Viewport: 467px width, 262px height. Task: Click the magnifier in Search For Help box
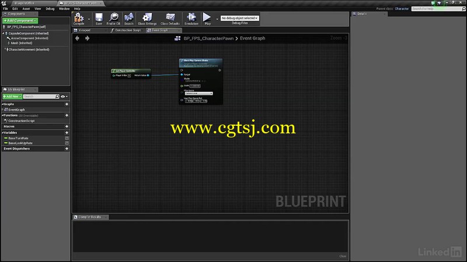click(463, 9)
